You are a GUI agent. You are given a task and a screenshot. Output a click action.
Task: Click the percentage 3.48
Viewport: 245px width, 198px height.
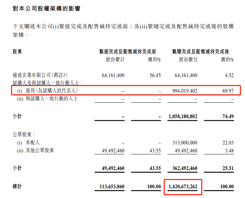tap(229, 151)
